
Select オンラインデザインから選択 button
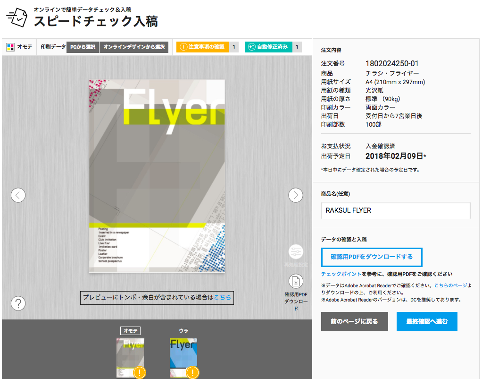coord(134,47)
